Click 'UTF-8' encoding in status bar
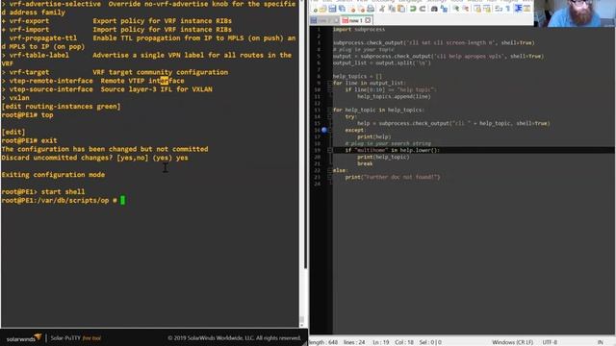Screen dimensions: 616x346 point(550,342)
